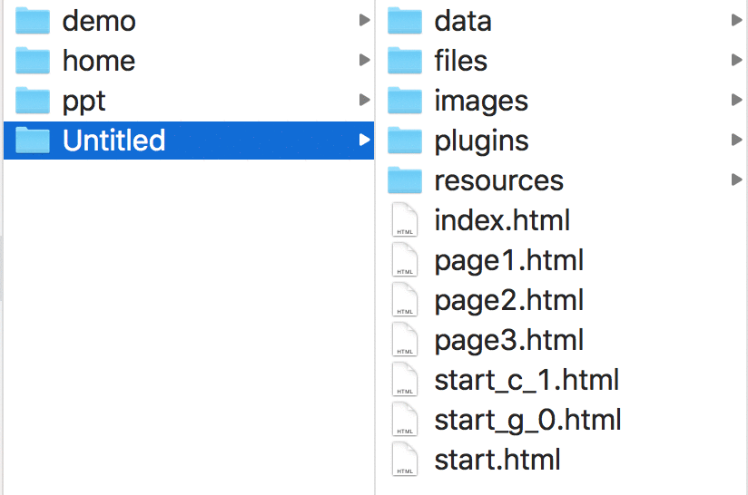Click the page2.html file icon
Viewport: 748px width, 495px height.
click(x=405, y=299)
